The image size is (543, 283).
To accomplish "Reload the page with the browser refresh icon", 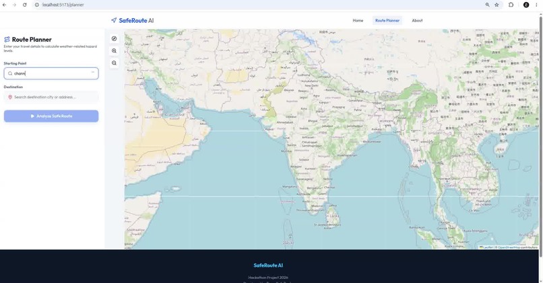I will point(24,5).
